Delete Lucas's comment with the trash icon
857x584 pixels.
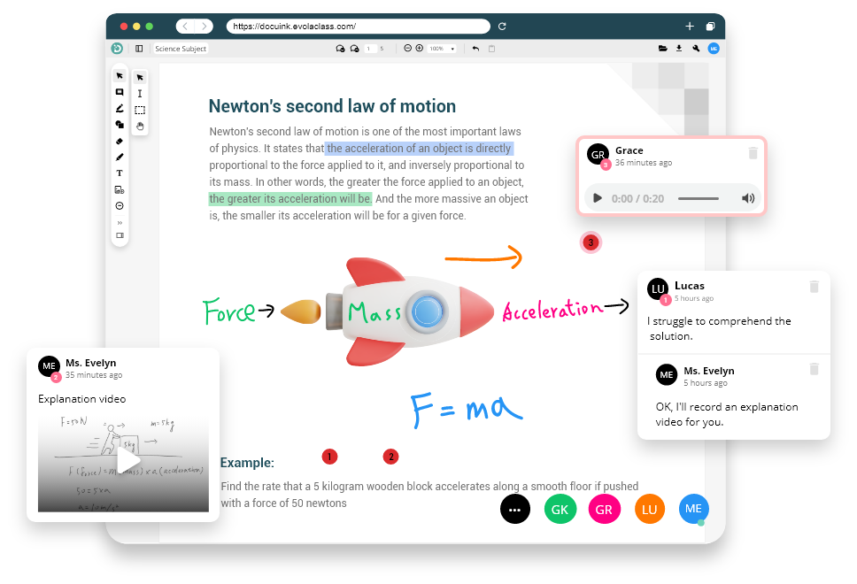click(x=815, y=285)
